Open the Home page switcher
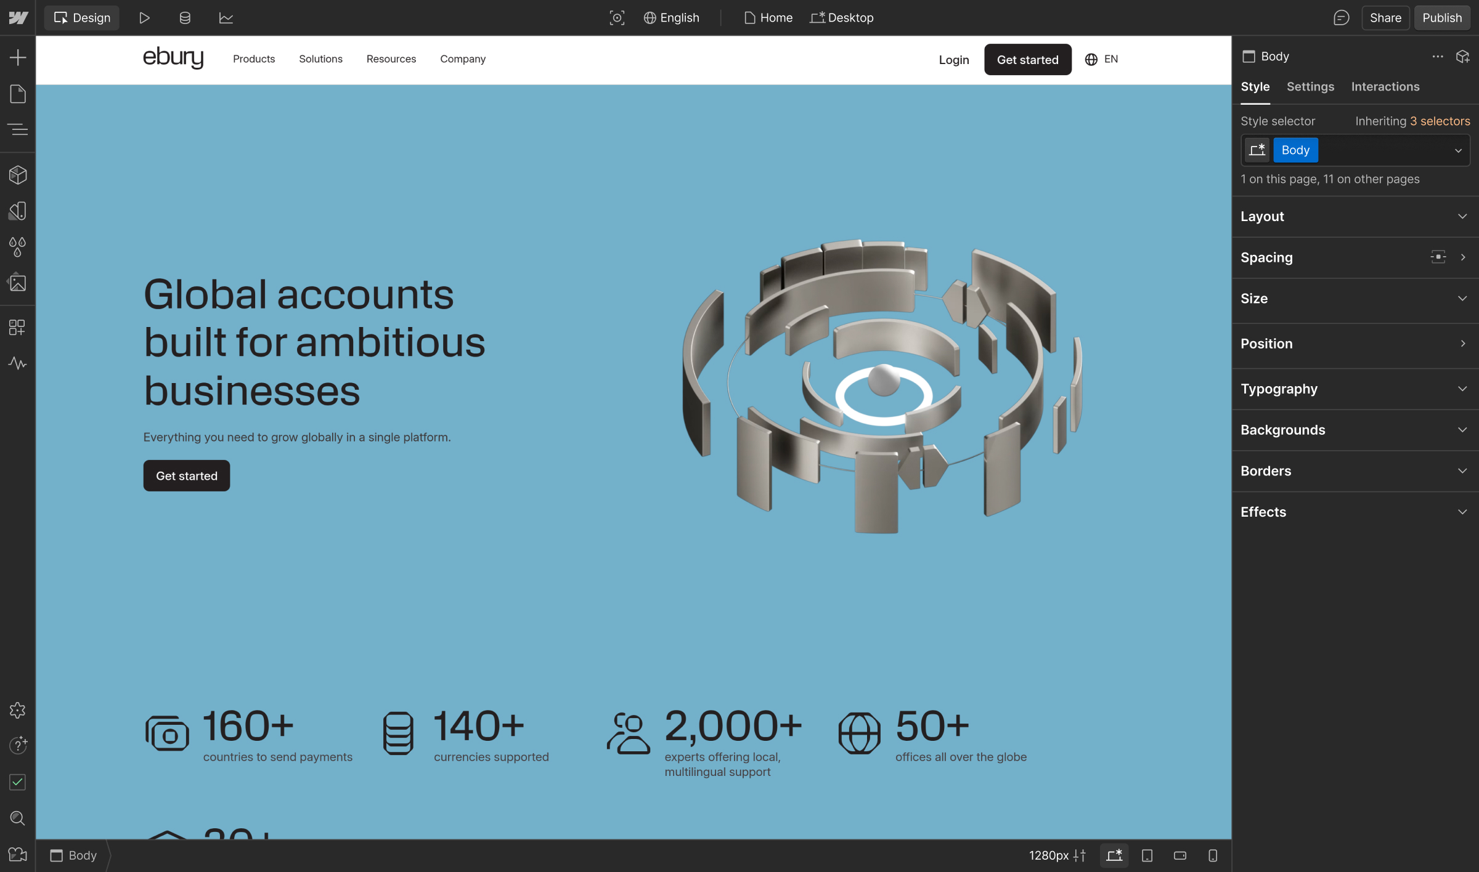 click(768, 18)
